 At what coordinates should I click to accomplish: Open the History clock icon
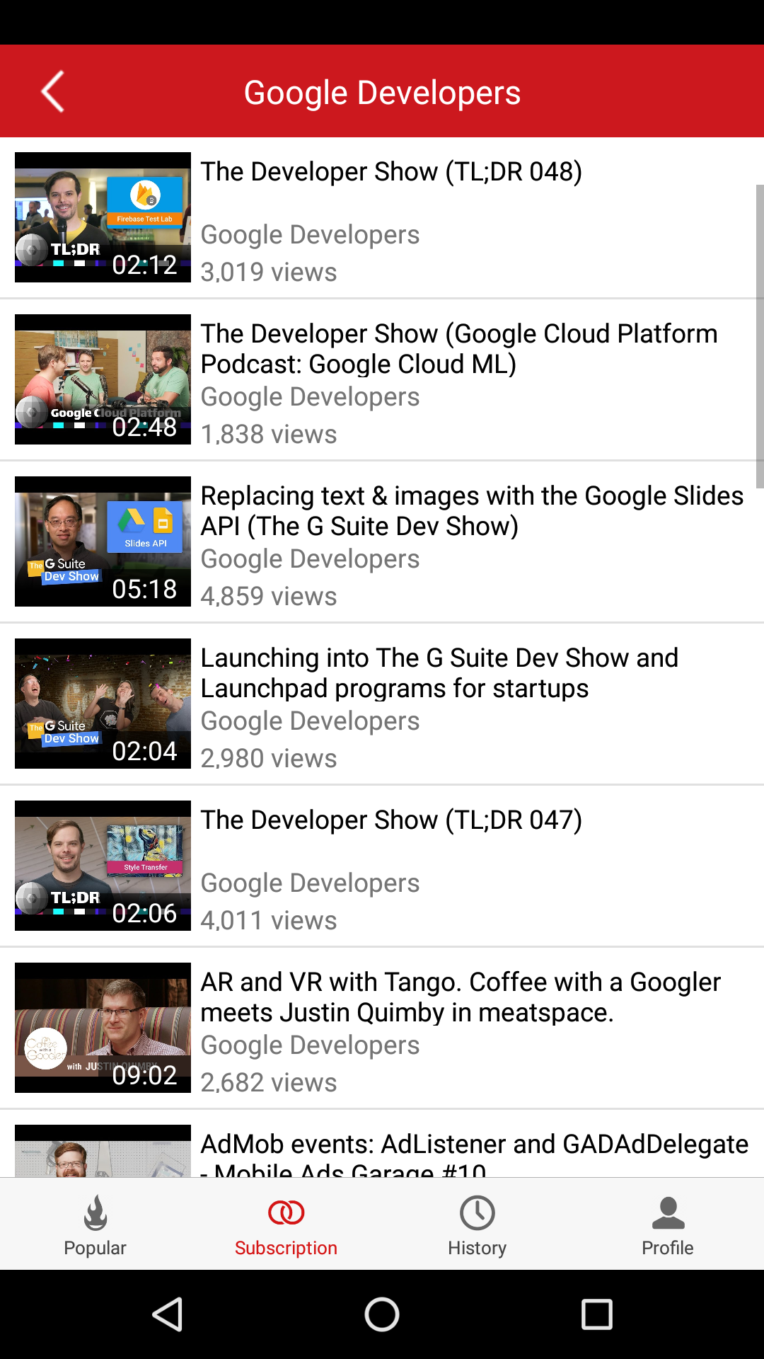[x=477, y=1212]
